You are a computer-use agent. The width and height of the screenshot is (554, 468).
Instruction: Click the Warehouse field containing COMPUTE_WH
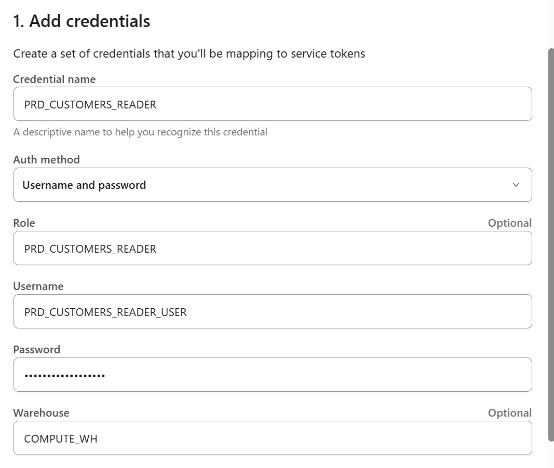pyautogui.click(x=272, y=438)
